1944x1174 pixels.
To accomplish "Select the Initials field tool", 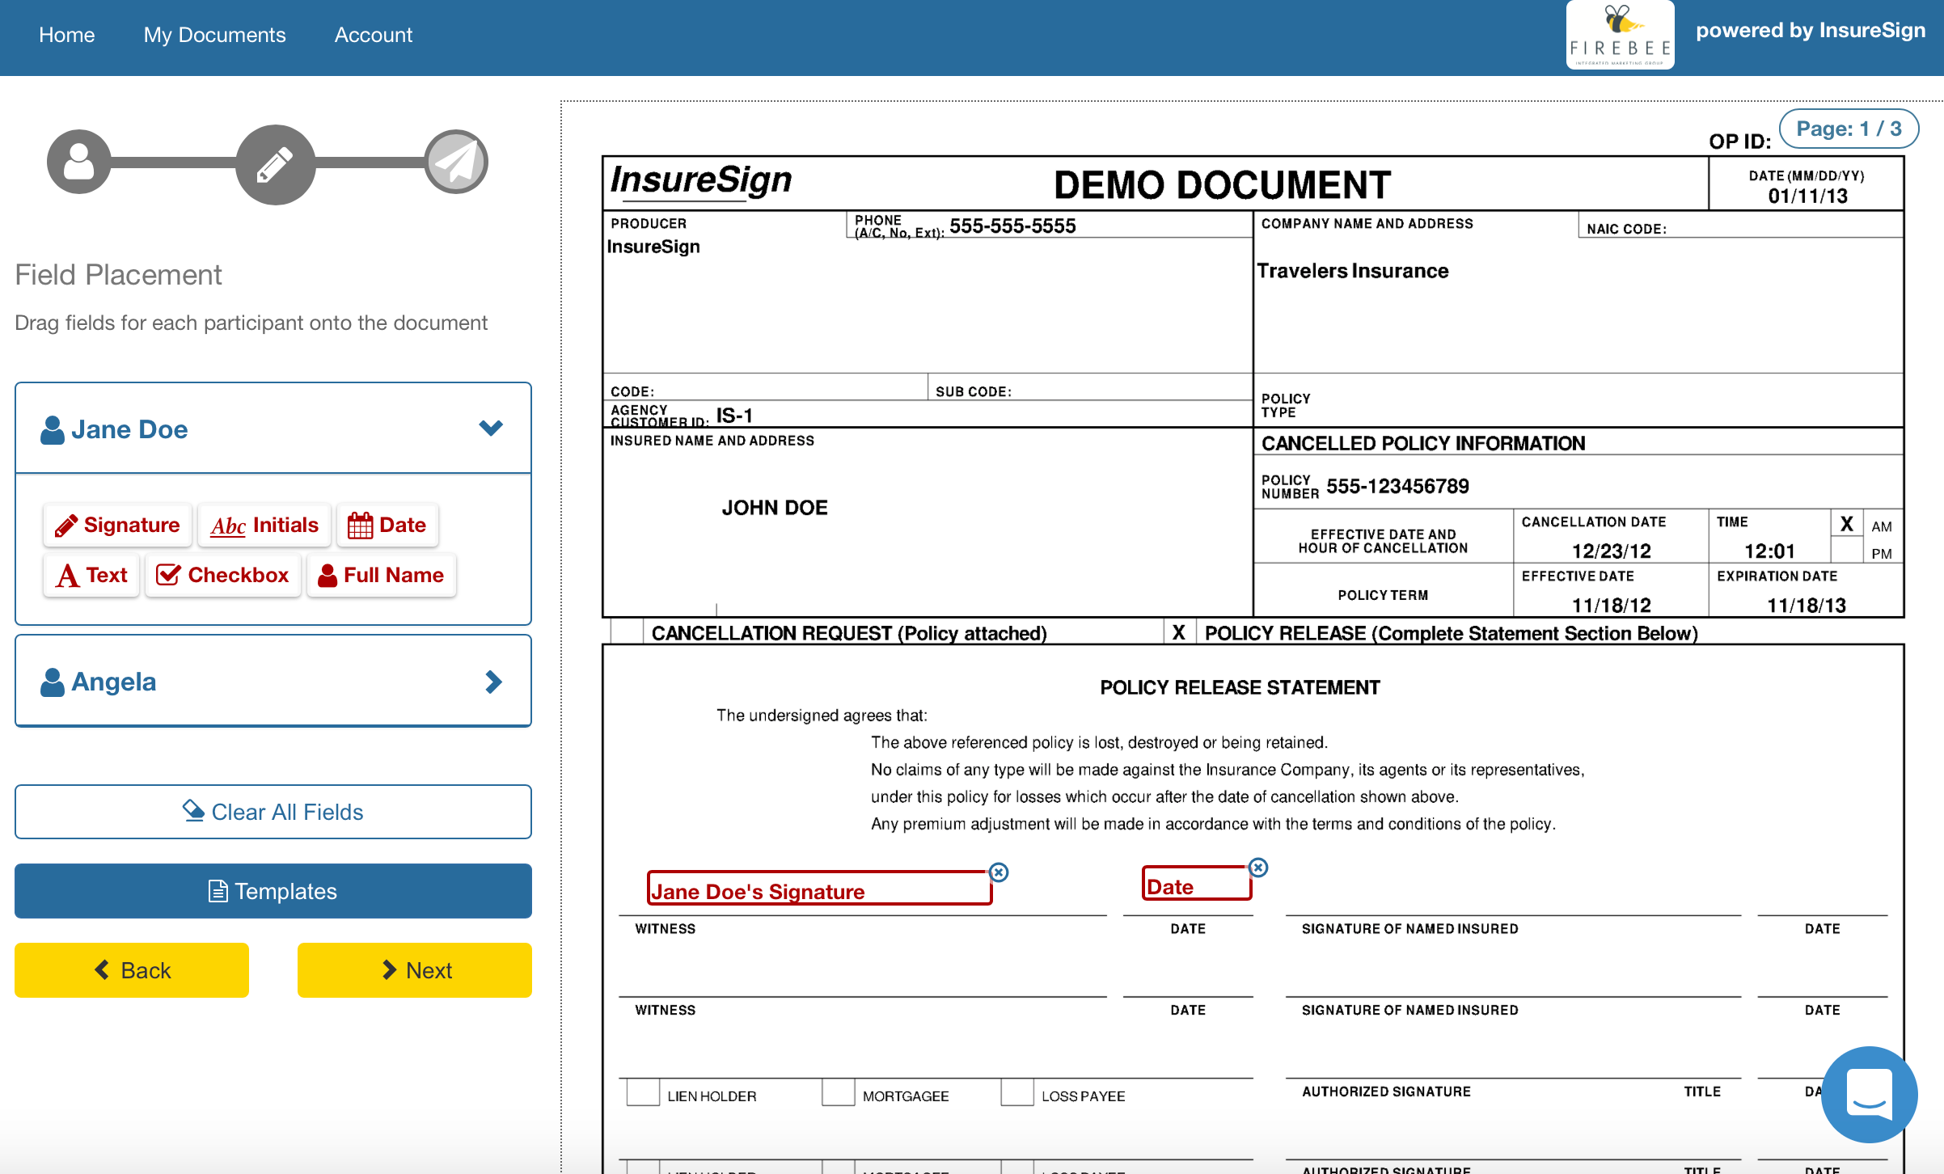I will coord(264,526).
